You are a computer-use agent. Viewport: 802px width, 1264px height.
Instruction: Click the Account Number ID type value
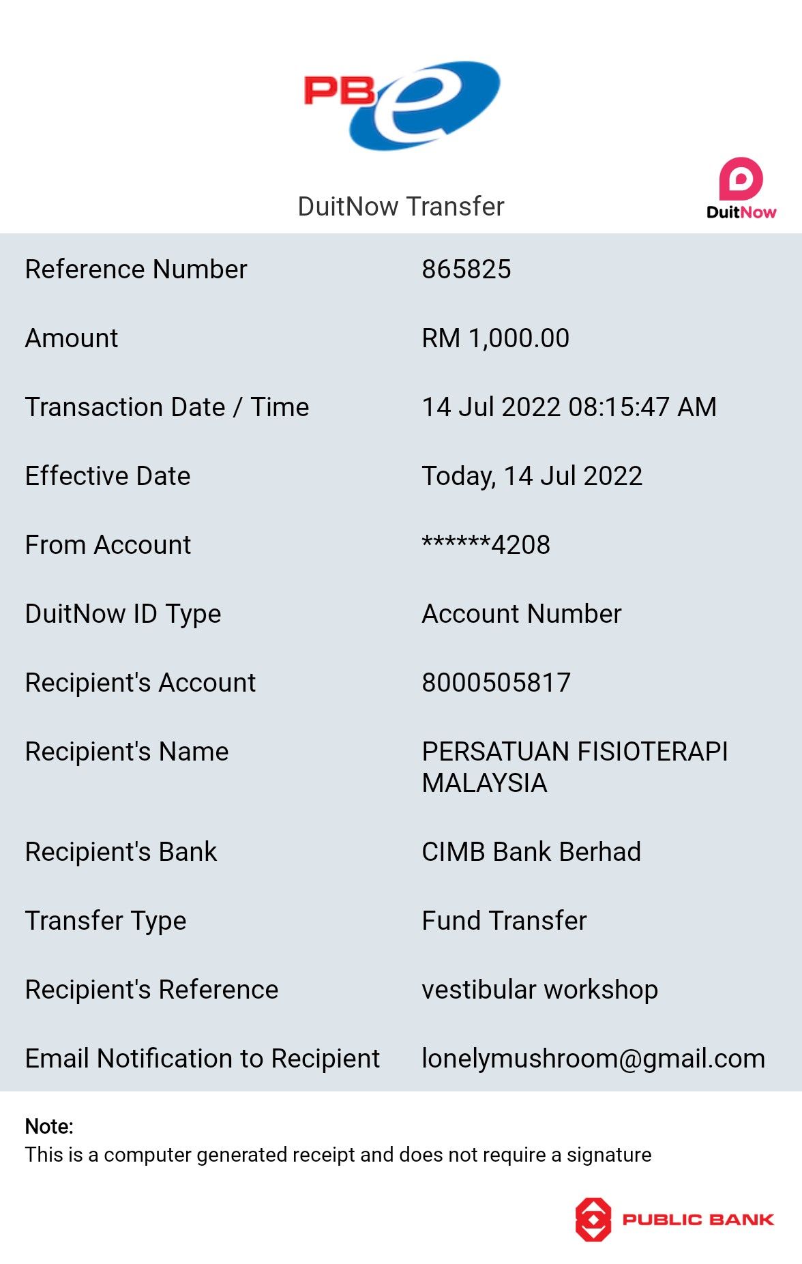[522, 614]
